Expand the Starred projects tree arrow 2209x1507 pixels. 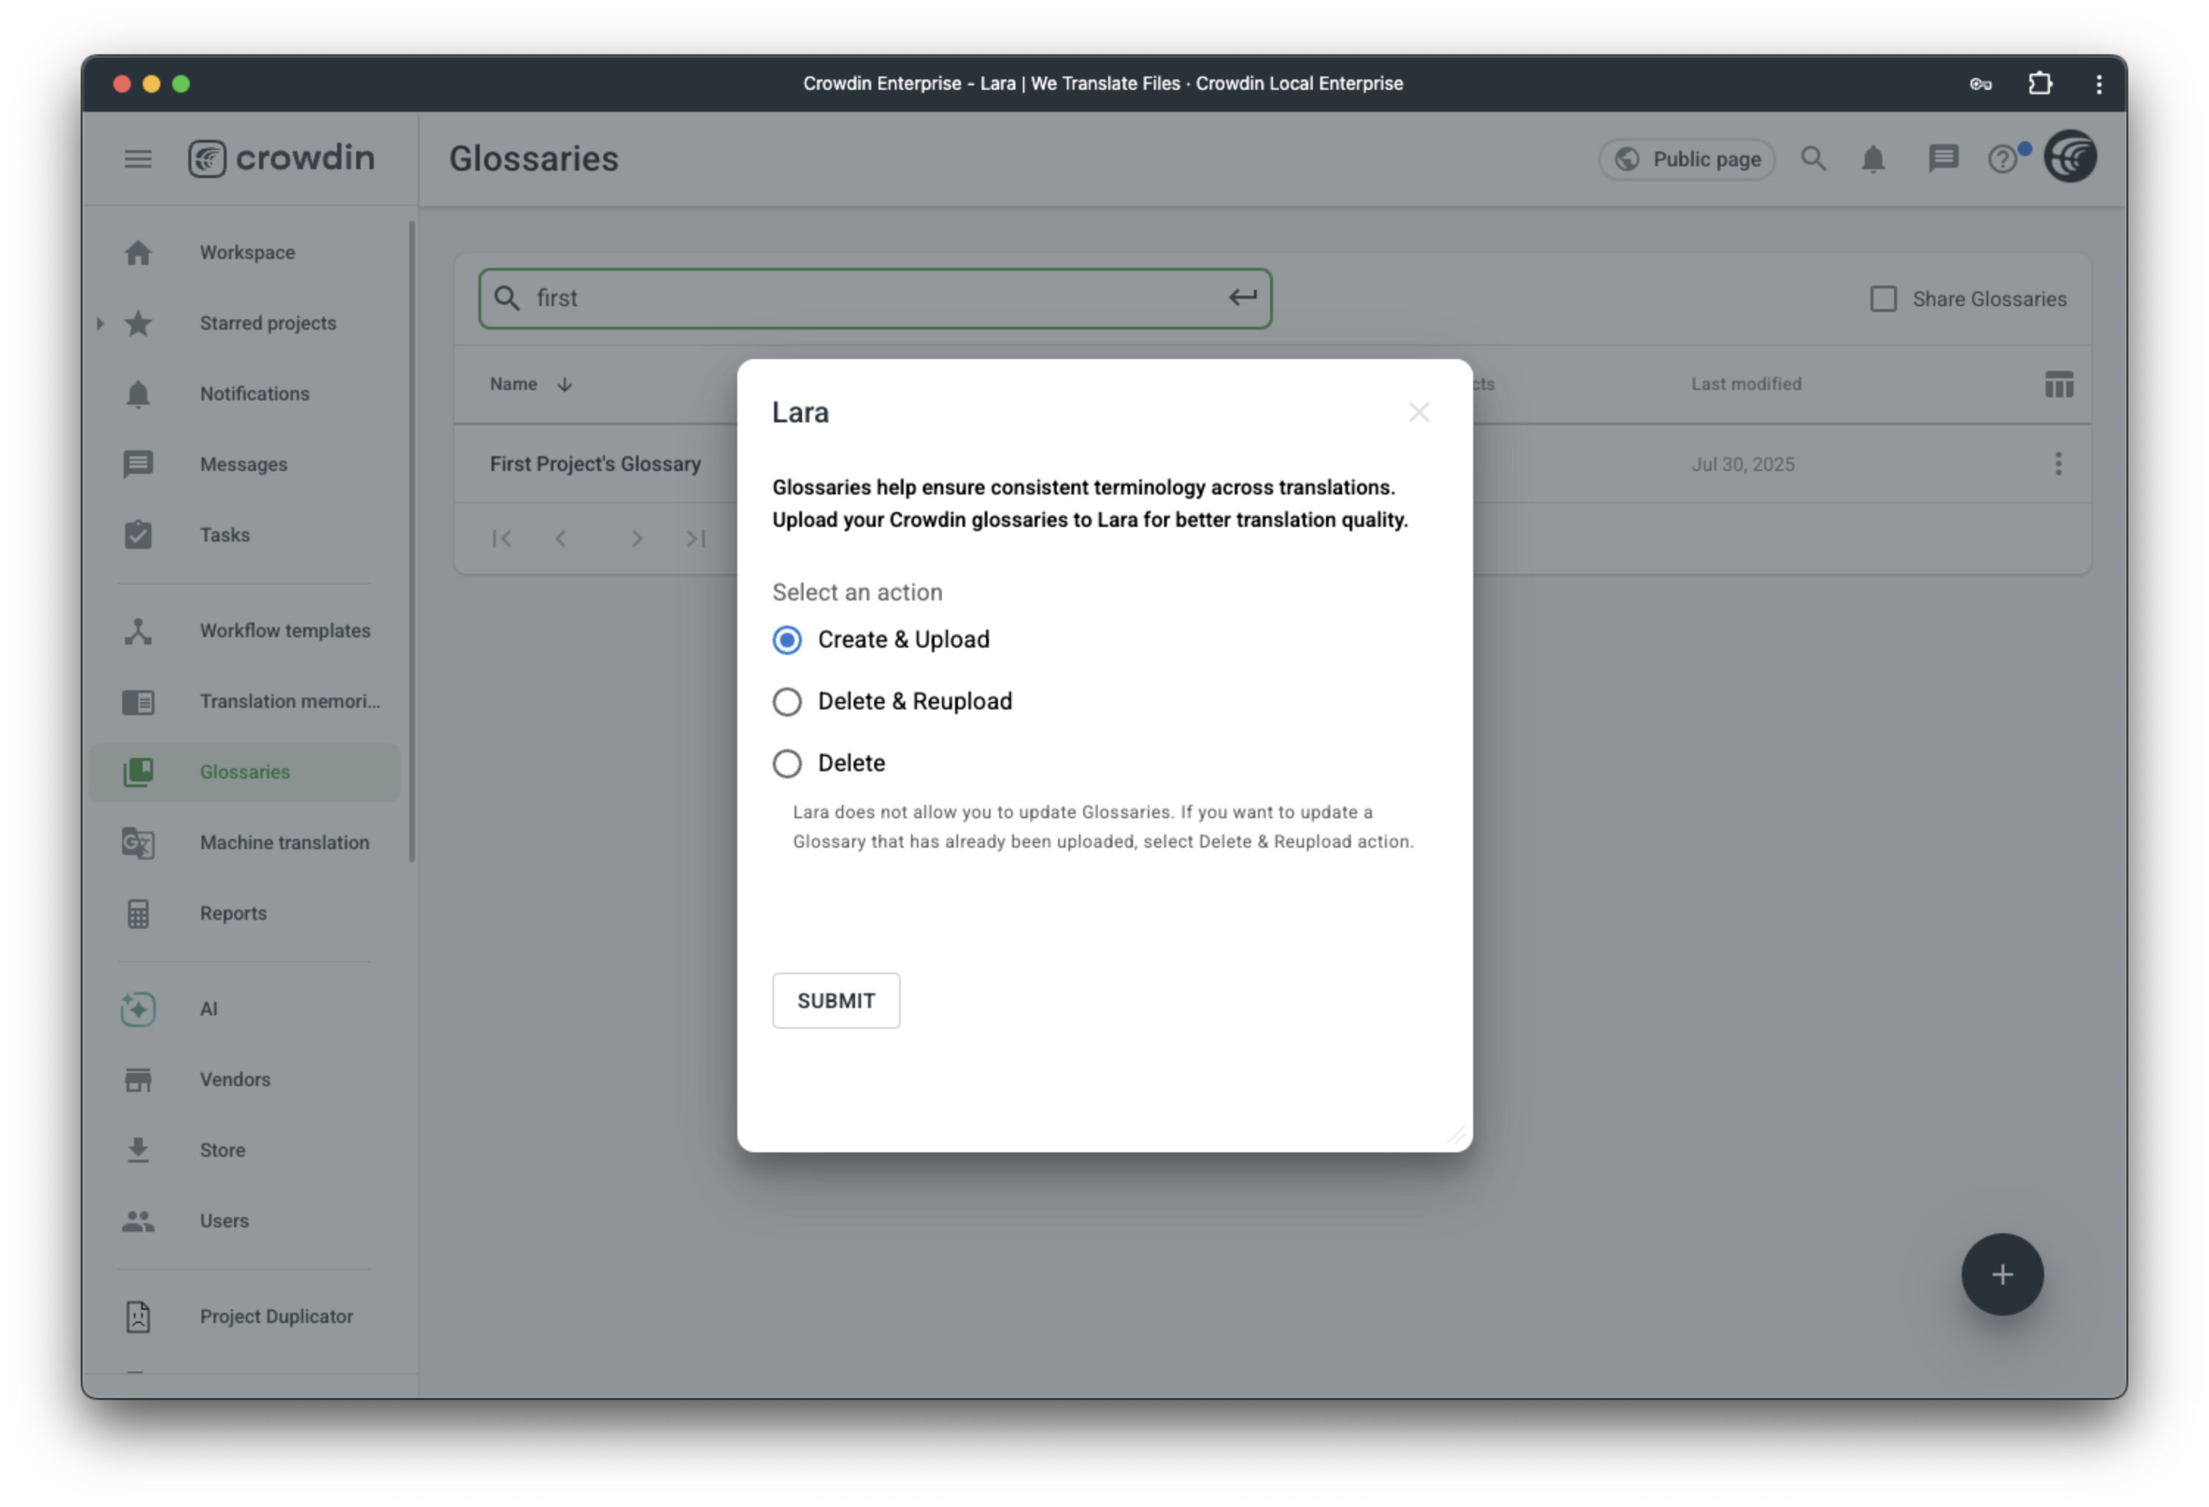click(100, 323)
